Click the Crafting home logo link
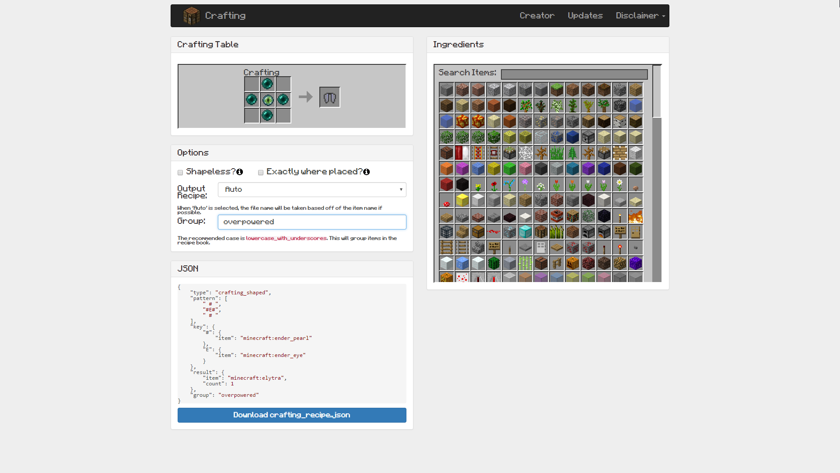Screen dimensions: 840x473 click(214, 16)
